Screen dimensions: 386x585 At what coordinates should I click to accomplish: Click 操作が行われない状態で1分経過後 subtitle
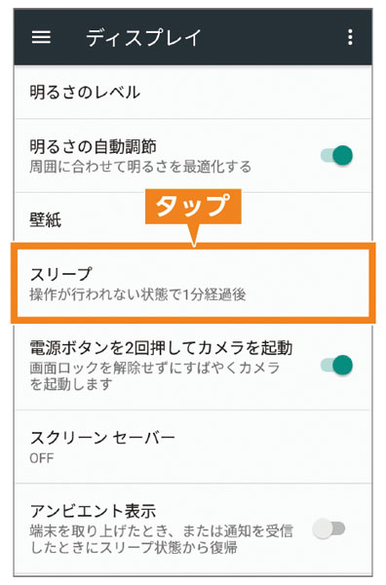click(x=137, y=294)
